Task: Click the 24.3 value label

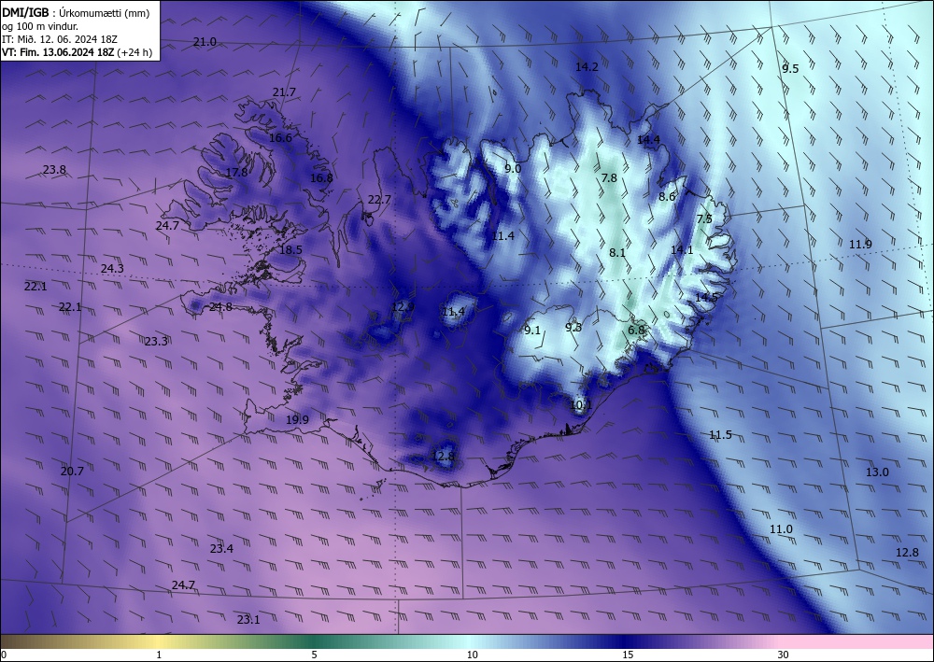Action: coord(112,269)
